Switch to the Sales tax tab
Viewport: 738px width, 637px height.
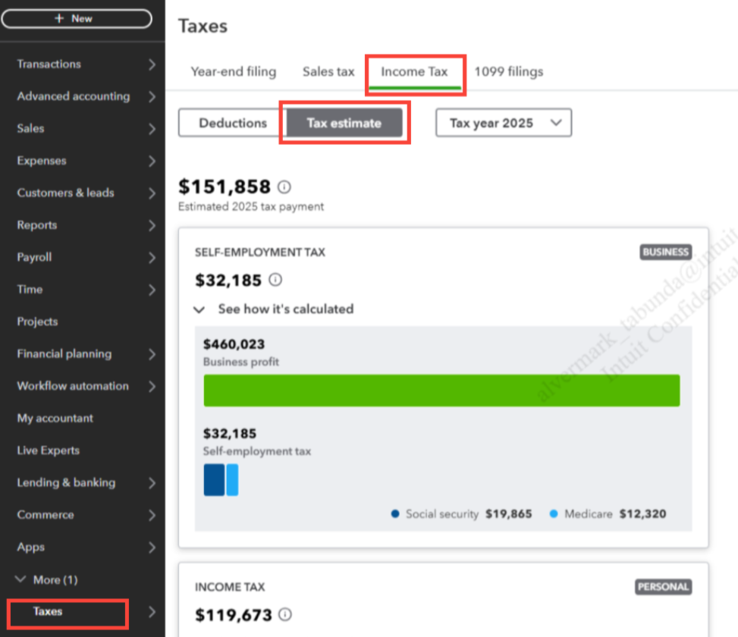tap(328, 71)
